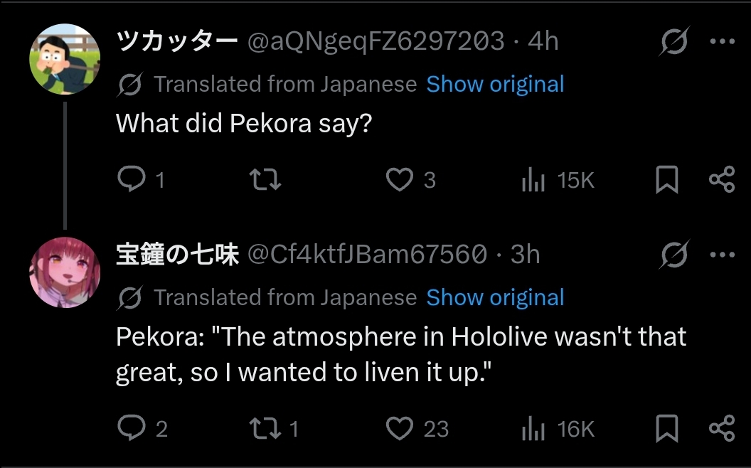Bookmark the Pekora quote tweet
Viewport: 751px width, 468px height.
[x=666, y=428]
